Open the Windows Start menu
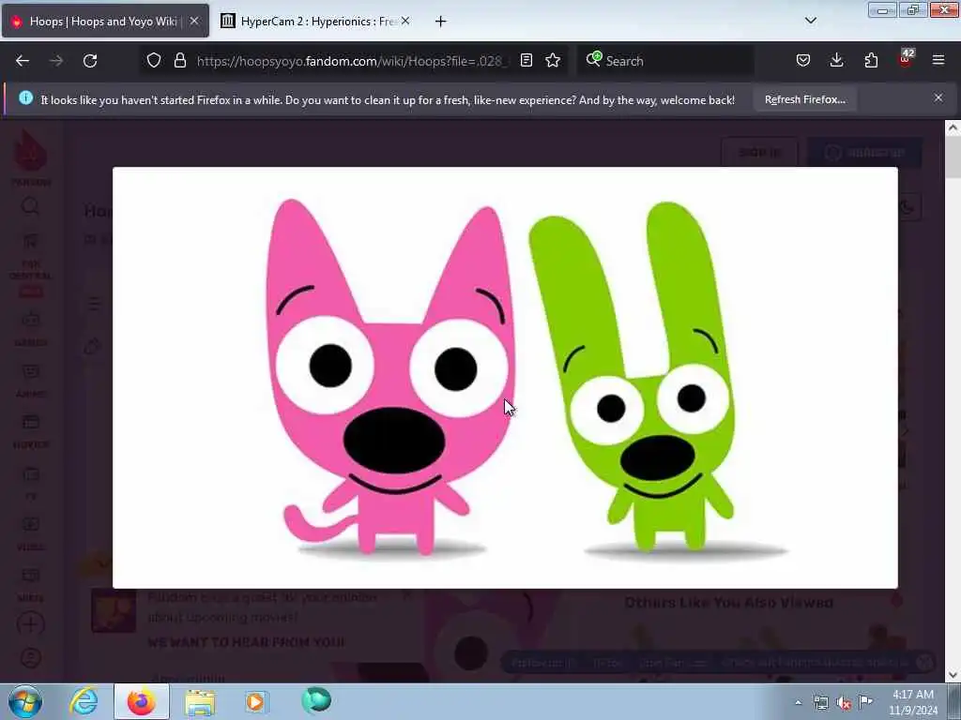The height and width of the screenshot is (720, 961). (x=25, y=701)
